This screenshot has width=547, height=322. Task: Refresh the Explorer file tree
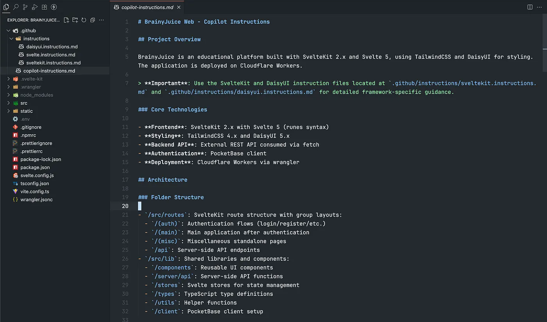coord(84,20)
